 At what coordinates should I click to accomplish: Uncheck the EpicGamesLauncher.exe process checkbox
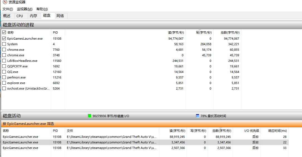(4, 38)
